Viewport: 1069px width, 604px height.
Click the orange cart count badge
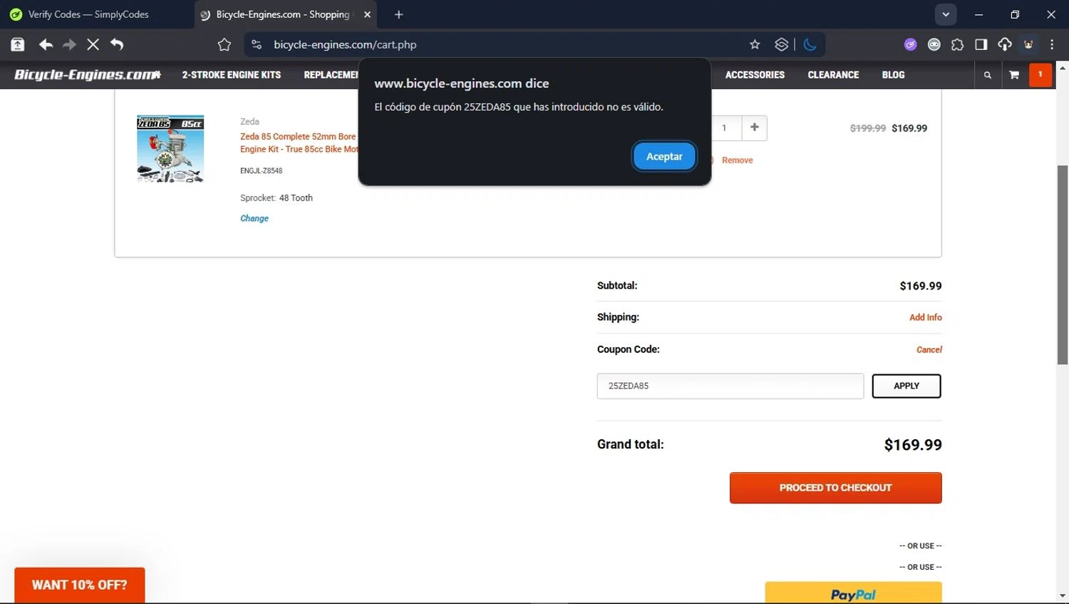point(1040,75)
